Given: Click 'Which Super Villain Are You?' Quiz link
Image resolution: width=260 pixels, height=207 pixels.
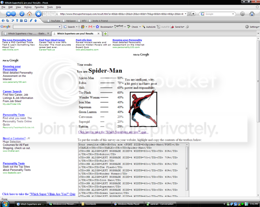Looking at the screenshot, I should click(x=52, y=194).
